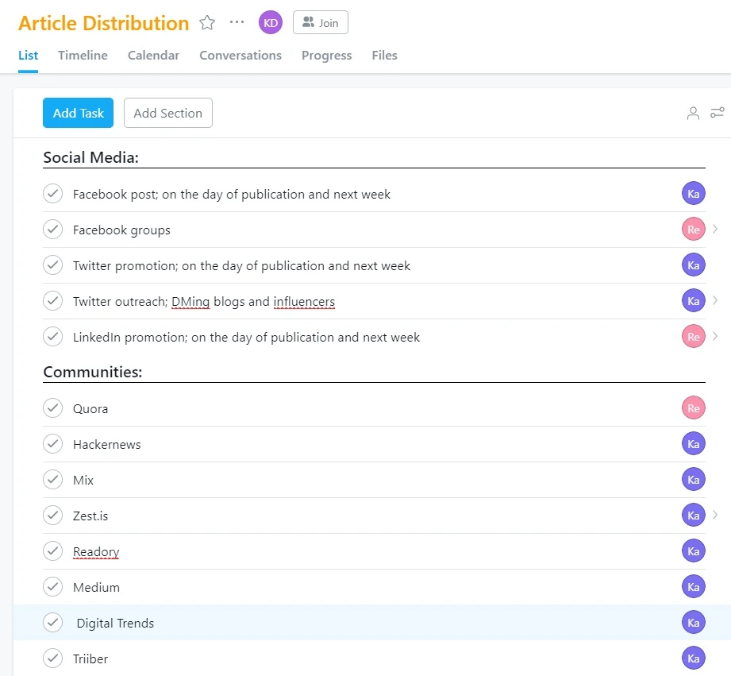Open the list filter settings icon
The image size is (731, 676).
(717, 114)
